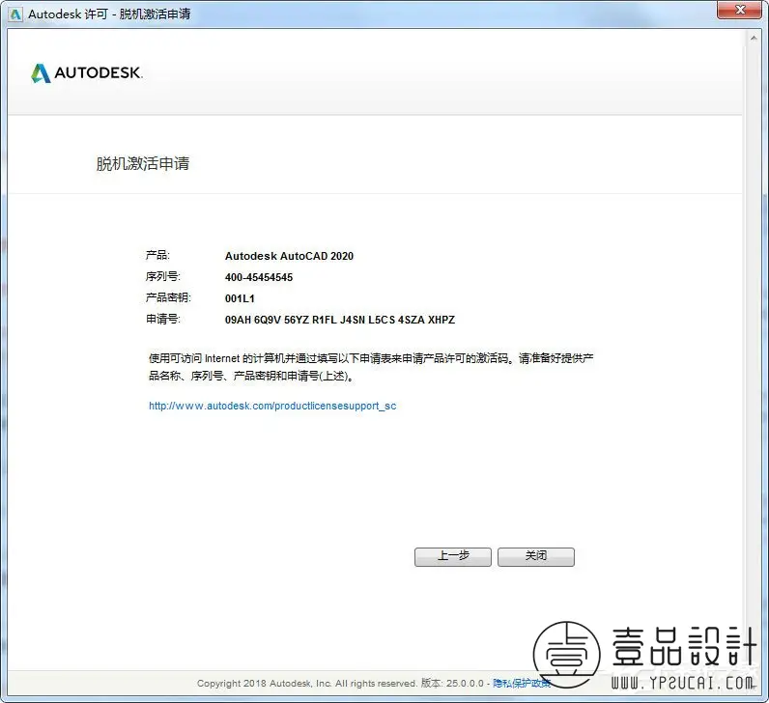Click the instruction paragraph about Internet activation
The width and height of the screenshot is (769, 703).
click(x=371, y=367)
